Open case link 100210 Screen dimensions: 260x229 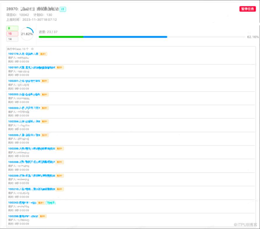pos(32,189)
